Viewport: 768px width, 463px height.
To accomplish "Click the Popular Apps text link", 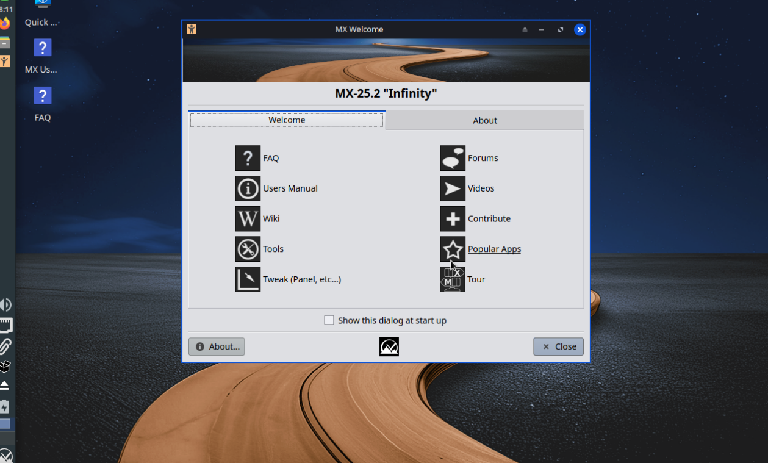I will [x=494, y=249].
